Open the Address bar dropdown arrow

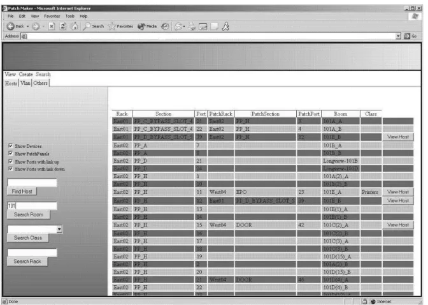click(x=398, y=36)
